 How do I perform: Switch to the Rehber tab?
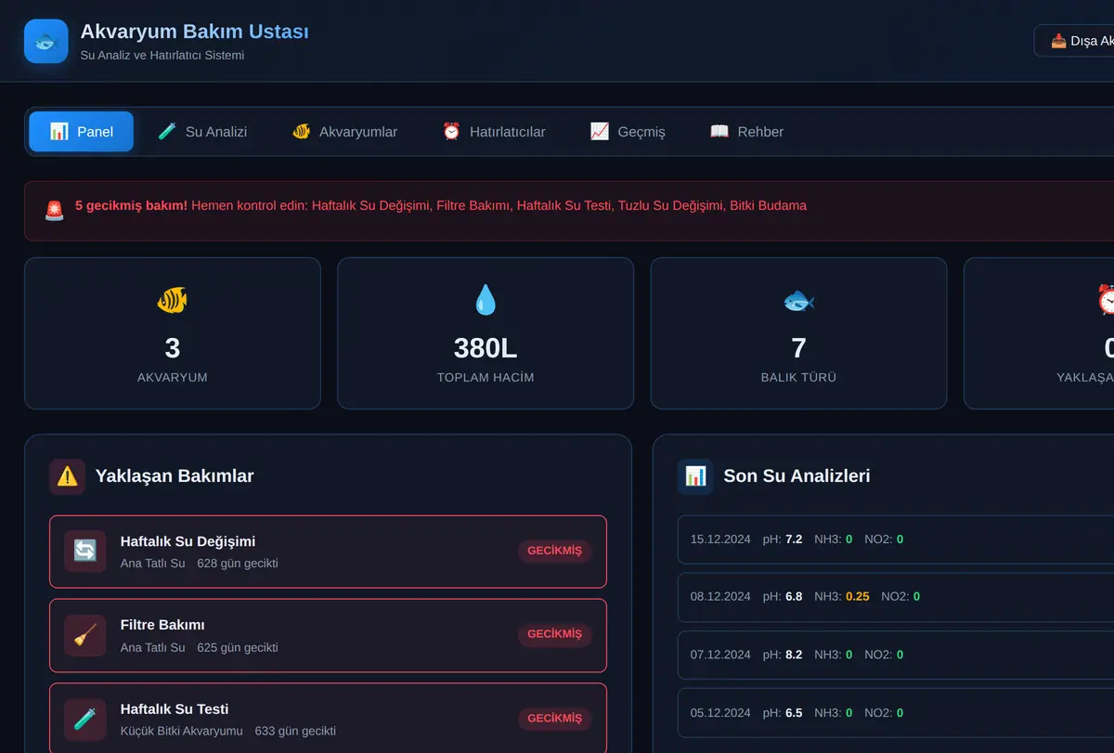[746, 132]
